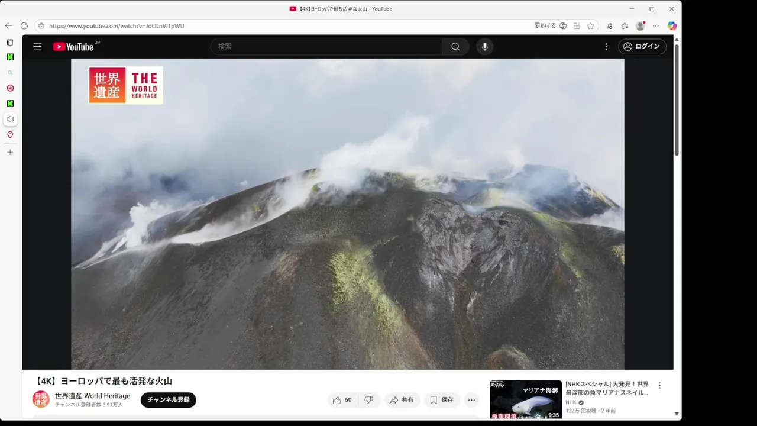The image size is (757, 426).
Task: Click the ログイン sign-in button
Action: pyautogui.click(x=642, y=47)
